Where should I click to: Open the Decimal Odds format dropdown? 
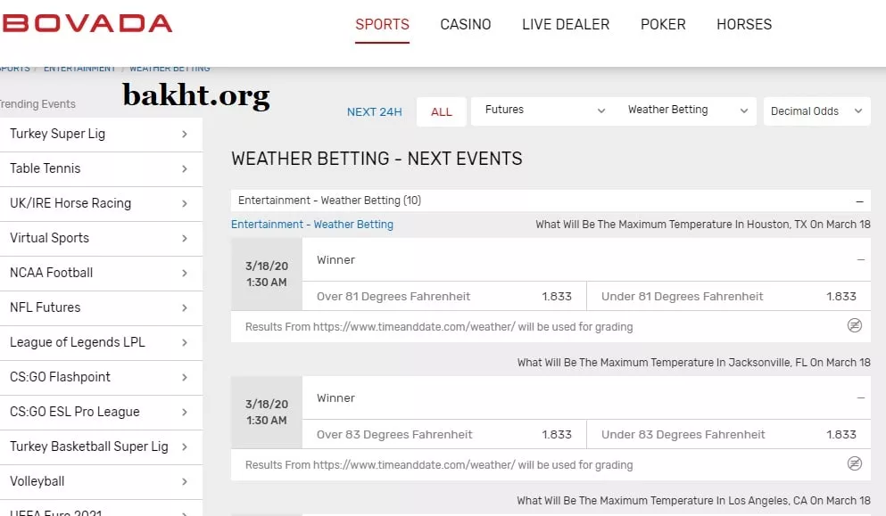[816, 111]
